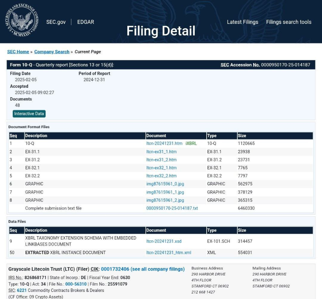The image size is (322, 299).
Task: Click the iXBRL label link
Action: click(x=191, y=144)
